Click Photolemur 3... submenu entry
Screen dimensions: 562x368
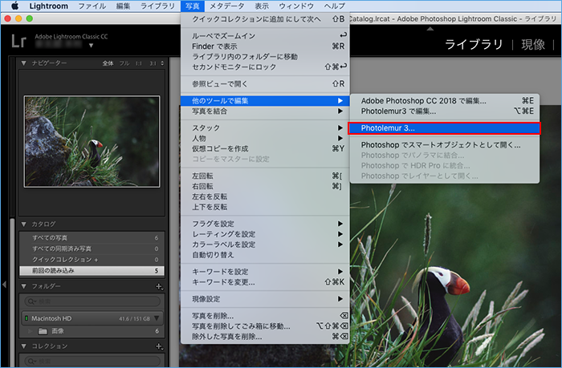[x=445, y=128]
